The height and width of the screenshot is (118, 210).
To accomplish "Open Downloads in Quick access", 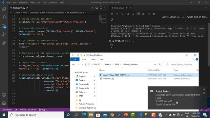I will click(83, 84).
